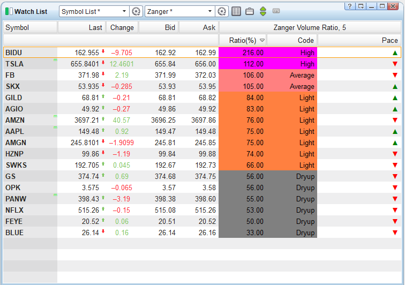This screenshot has height=285, width=405.
Task: Click the briefcase portfolio icon
Action: 250,11
